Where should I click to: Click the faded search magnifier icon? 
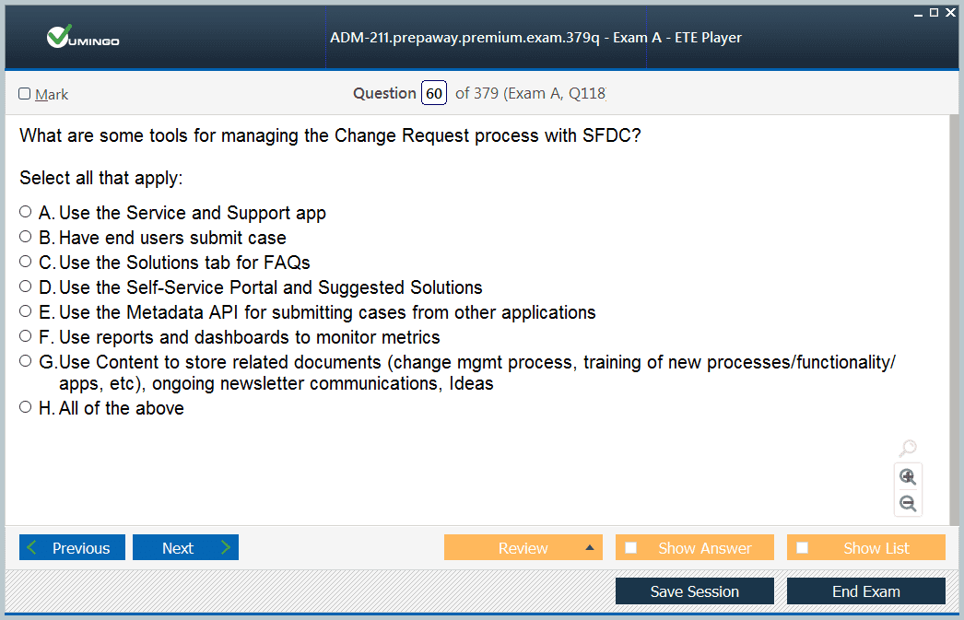(x=908, y=448)
